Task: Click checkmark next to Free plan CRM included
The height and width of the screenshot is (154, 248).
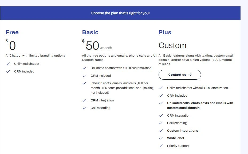Action: coord(8,71)
